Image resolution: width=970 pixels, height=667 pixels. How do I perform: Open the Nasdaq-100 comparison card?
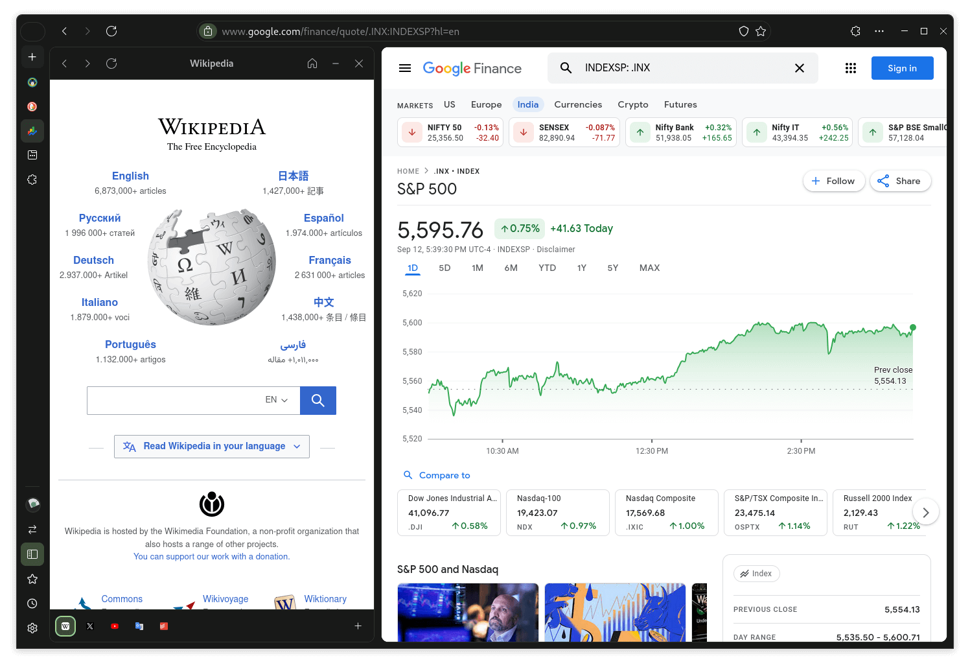coord(558,513)
